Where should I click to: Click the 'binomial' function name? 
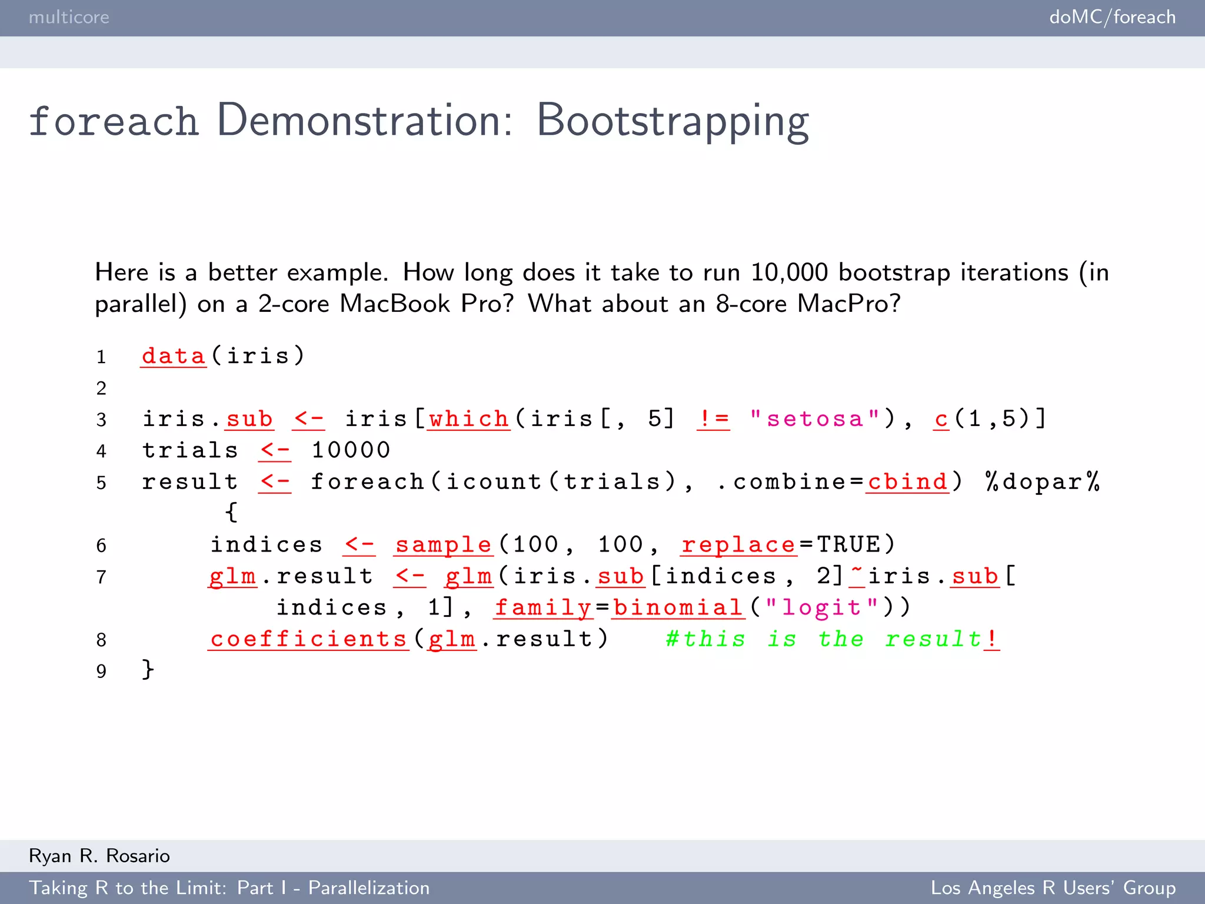[678, 607]
